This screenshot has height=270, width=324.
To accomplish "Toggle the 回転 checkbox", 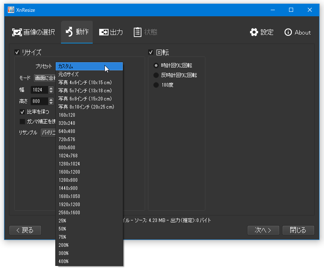I will [x=151, y=52].
